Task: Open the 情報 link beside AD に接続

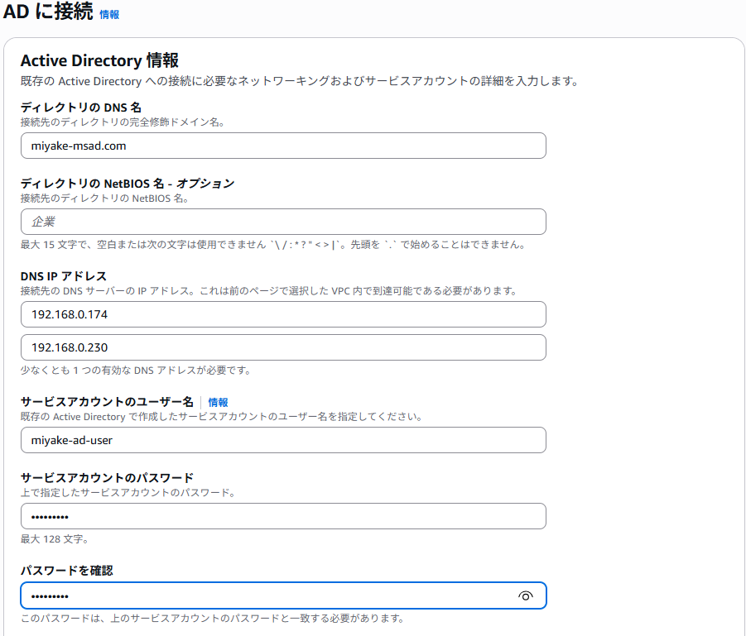Action: tap(109, 15)
